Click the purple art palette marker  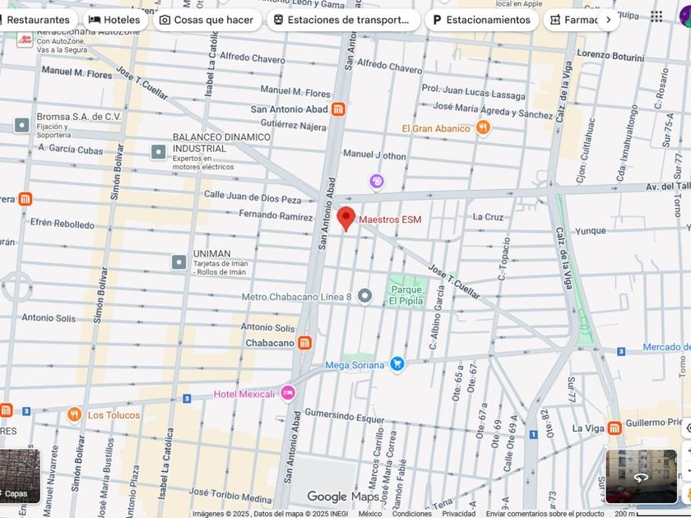pyautogui.click(x=377, y=181)
